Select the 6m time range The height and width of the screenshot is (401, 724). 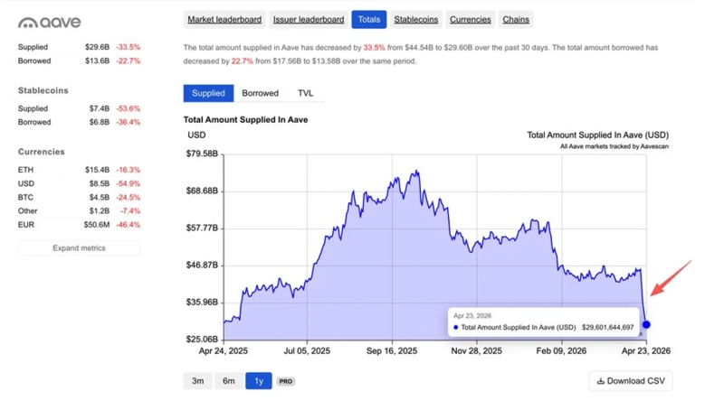click(x=228, y=381)
